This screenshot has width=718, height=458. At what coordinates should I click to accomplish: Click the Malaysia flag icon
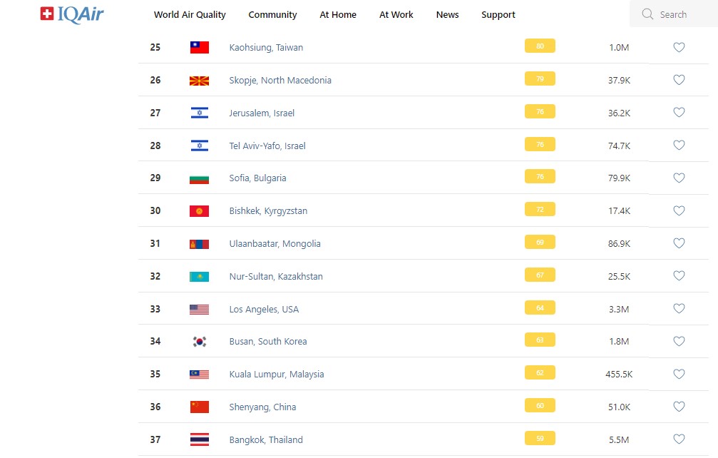pyautogui.click(x=199, y=375)
